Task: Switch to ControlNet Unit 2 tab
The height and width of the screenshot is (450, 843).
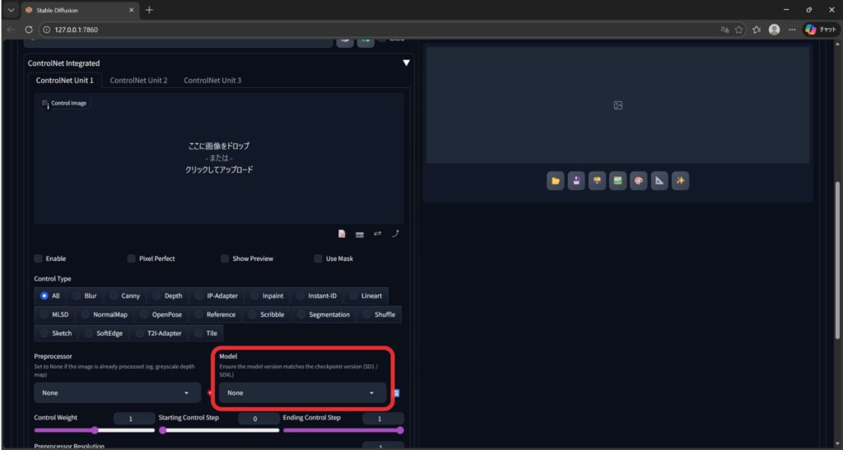Action: (x=138, y=81)
